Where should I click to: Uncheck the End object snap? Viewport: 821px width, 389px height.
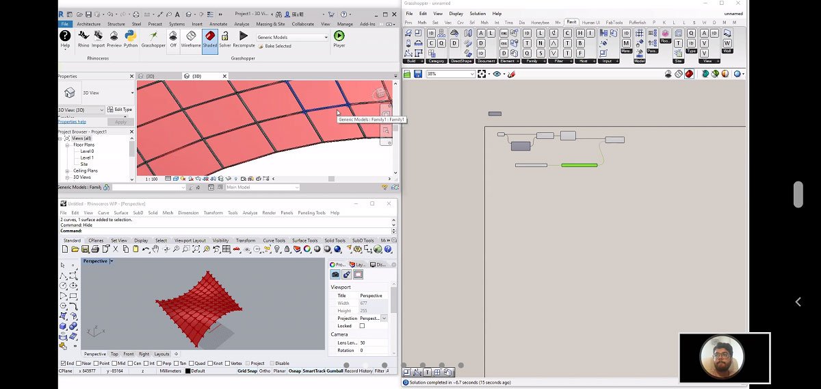tap(62, 364)
